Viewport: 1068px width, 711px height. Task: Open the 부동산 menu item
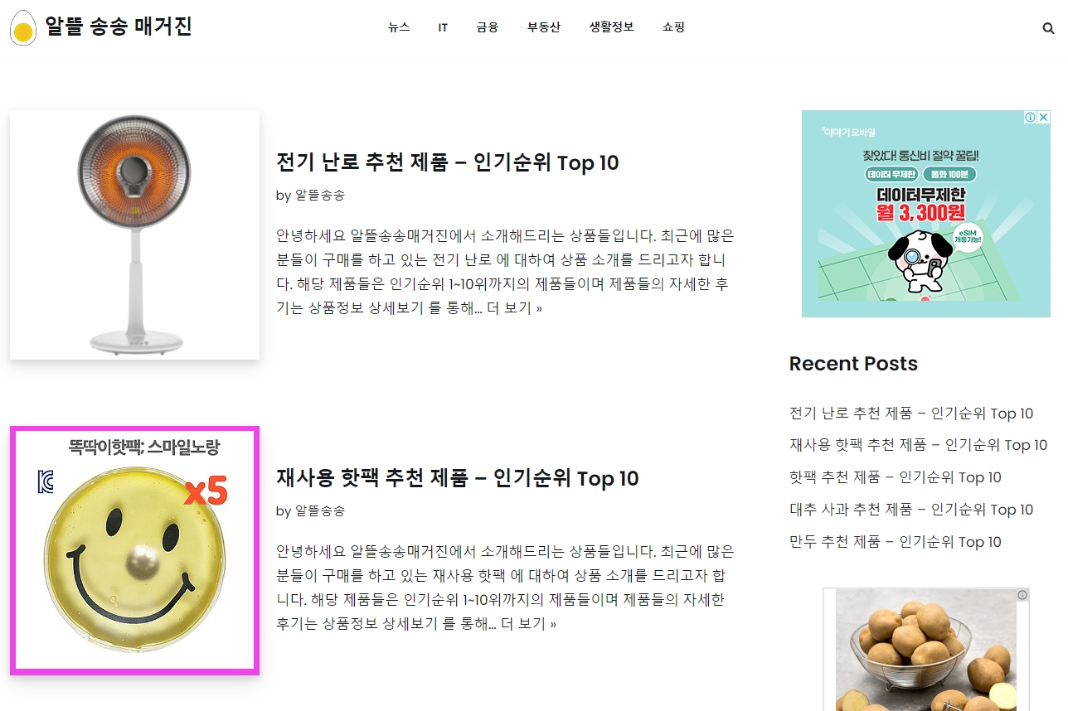(544, 27)
